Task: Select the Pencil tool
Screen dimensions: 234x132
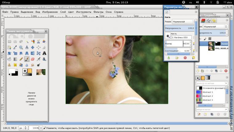Action: [x=21, y=59]
